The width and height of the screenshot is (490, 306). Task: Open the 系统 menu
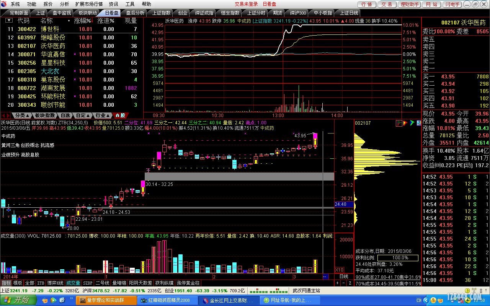(15, 4)
